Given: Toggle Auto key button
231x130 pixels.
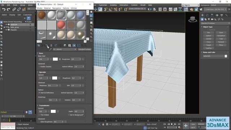Looking at the screenshot, I should pos(193,124).
